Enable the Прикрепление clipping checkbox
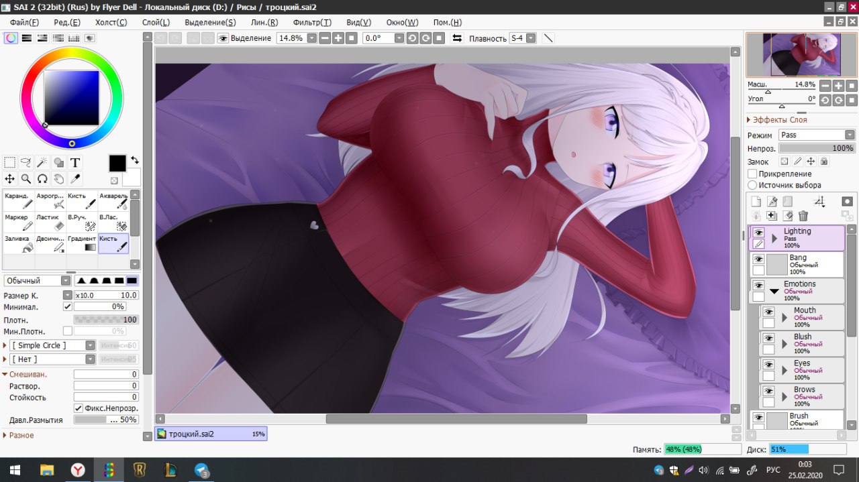 tap(752, 174)
